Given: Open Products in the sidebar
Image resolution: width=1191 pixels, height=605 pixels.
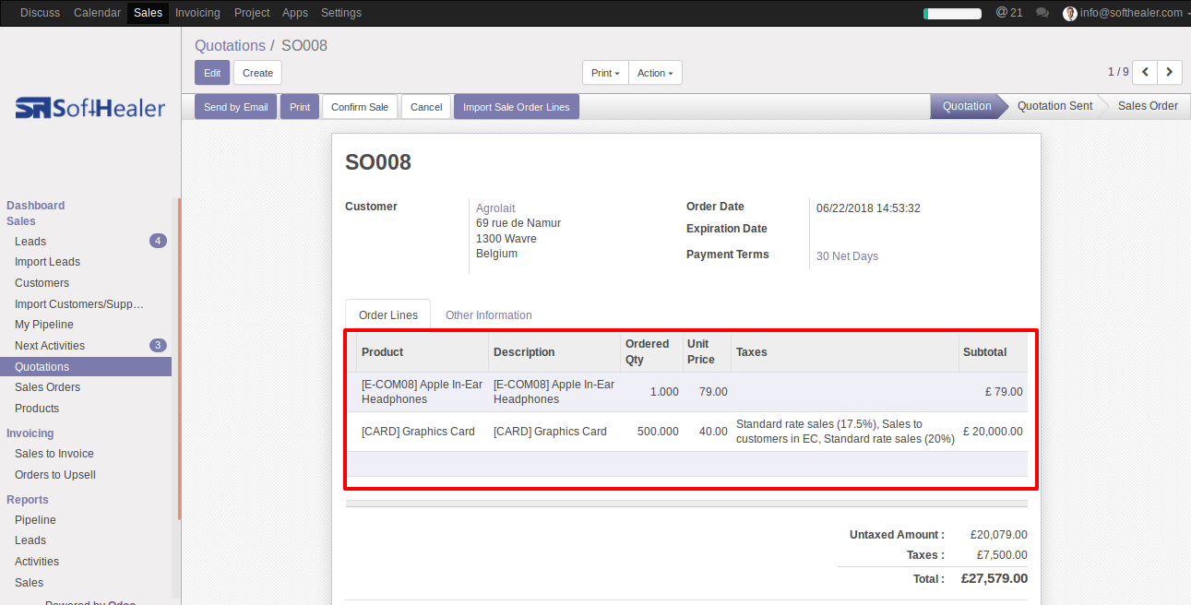Looking at the screenshot, I should coord(37,409).
